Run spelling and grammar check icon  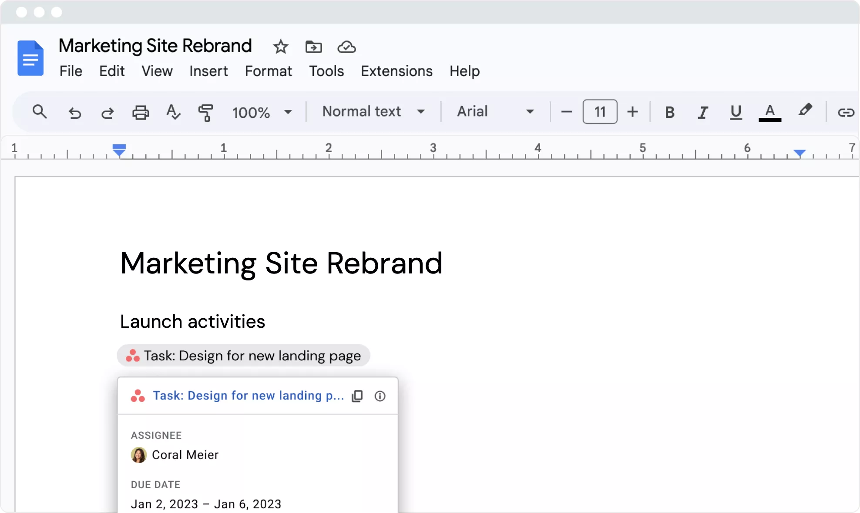coord(173,112)
